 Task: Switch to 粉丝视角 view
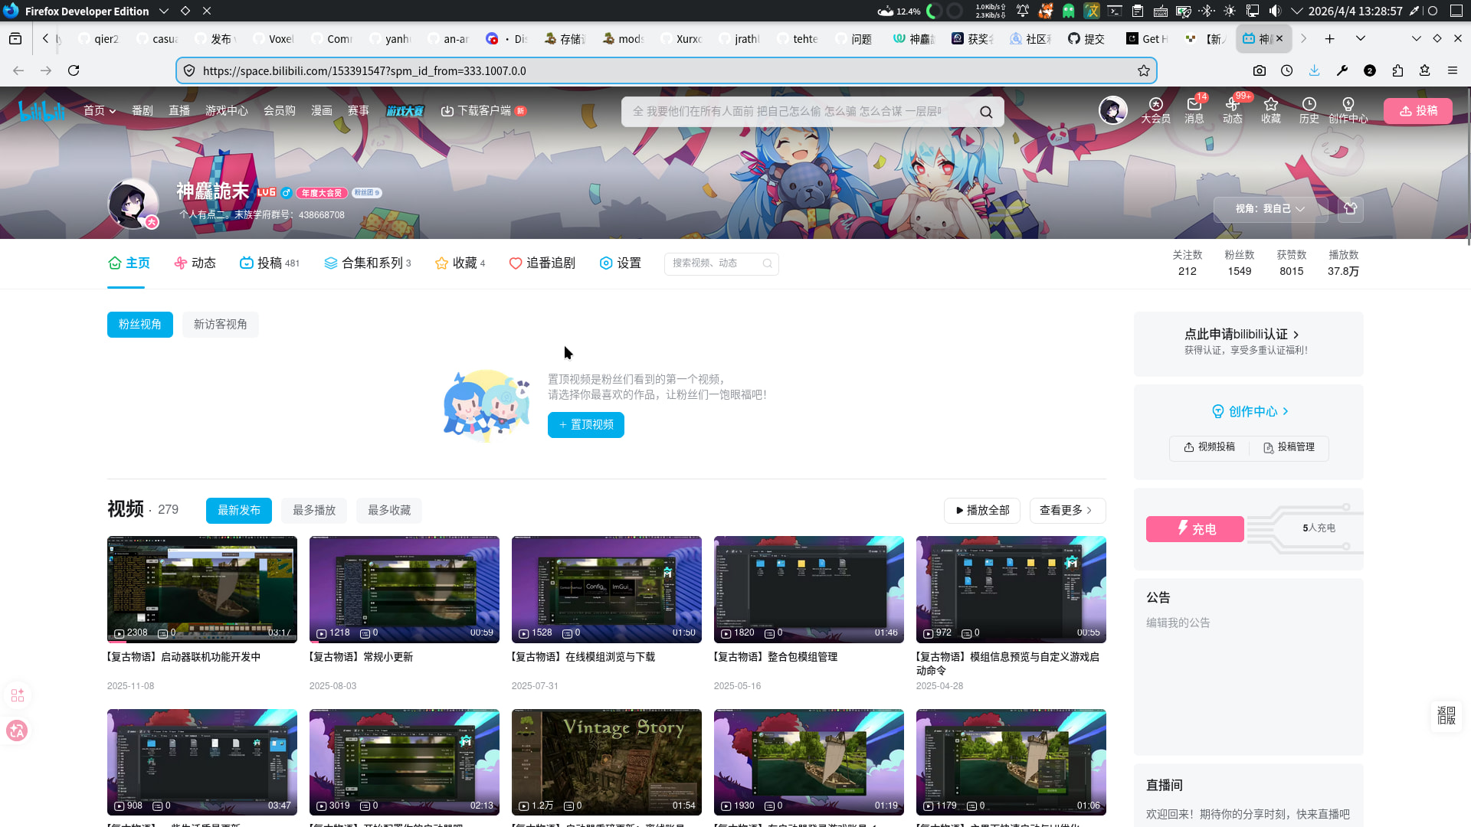[x=139, y=325]
